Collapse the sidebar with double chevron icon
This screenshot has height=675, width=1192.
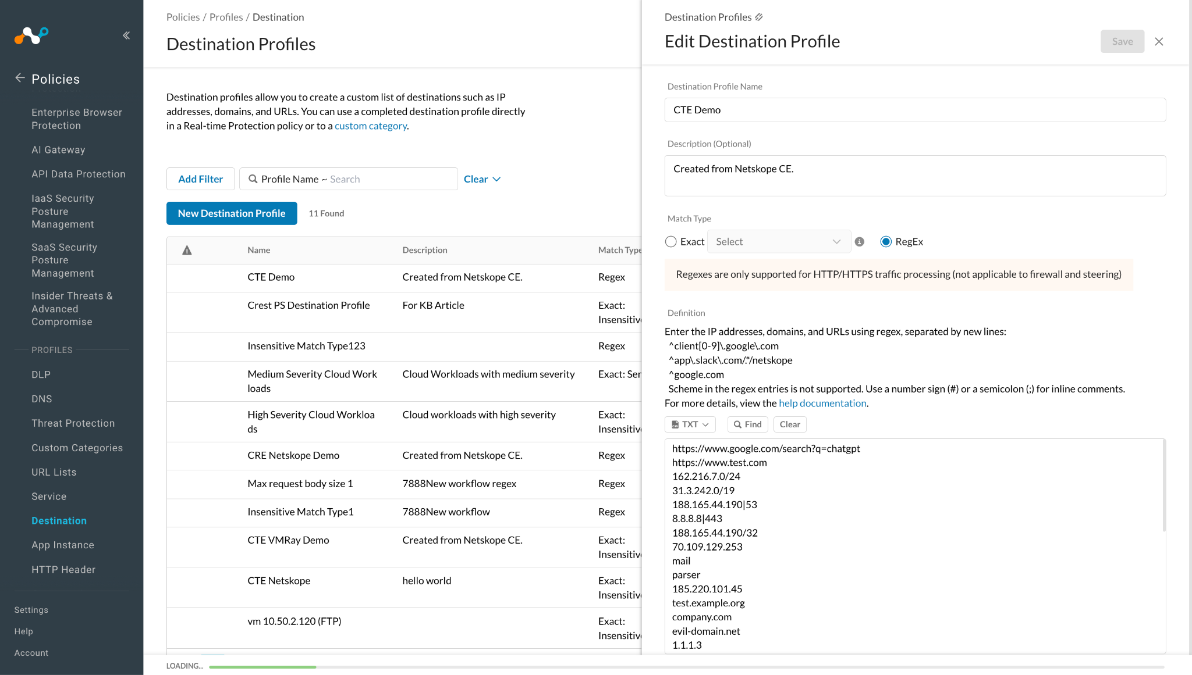coord(126,35)
